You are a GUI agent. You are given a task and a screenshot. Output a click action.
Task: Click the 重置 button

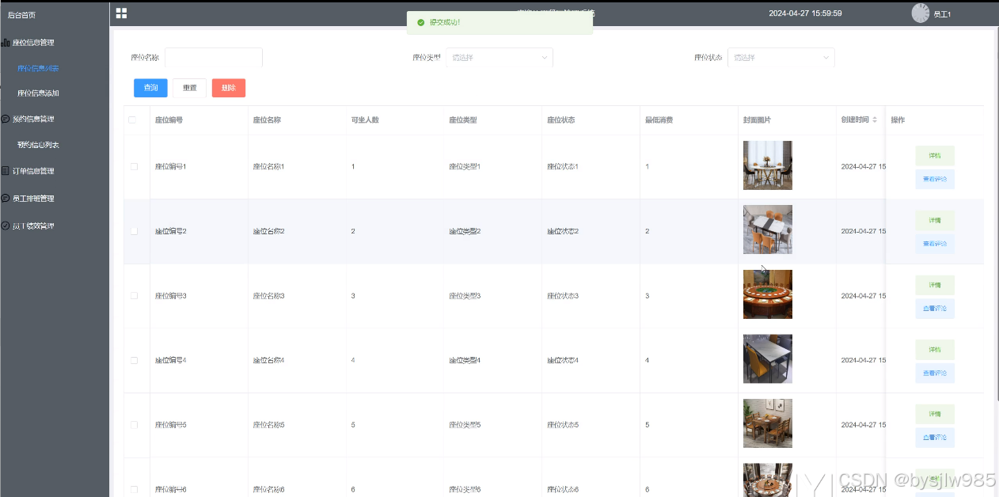[x=190, y=88]
